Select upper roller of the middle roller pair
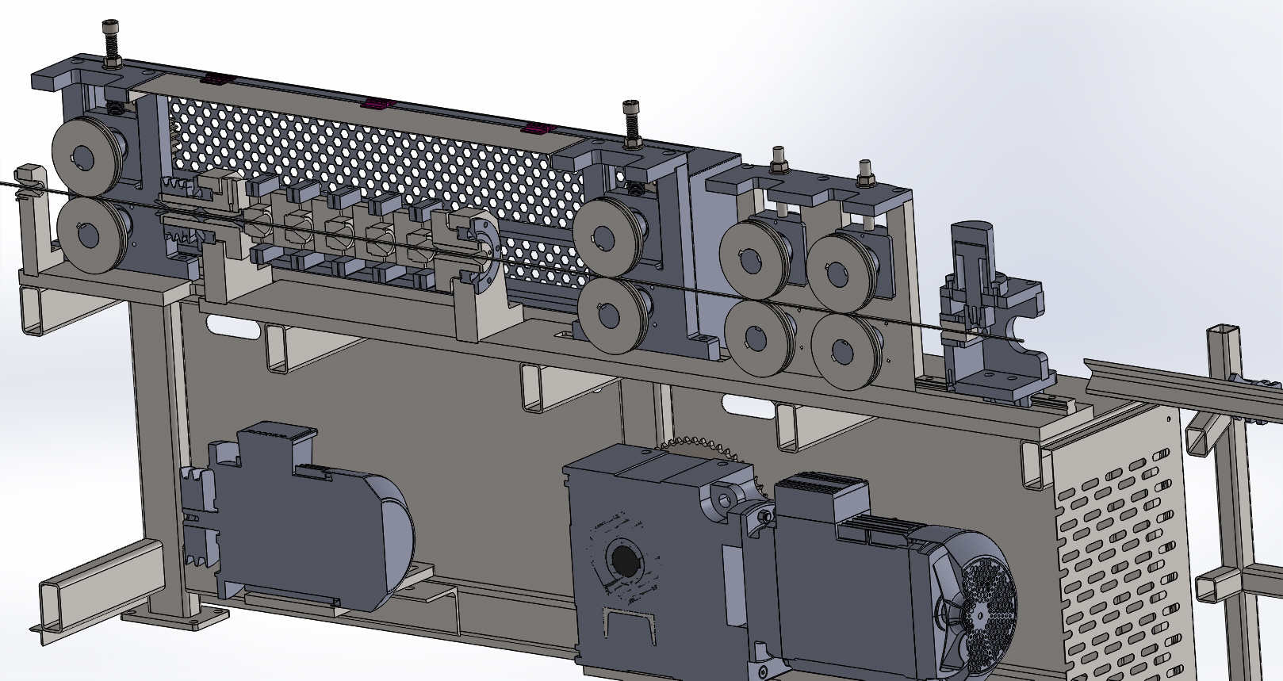This screenshot has height=681, width=1283. 606,236
